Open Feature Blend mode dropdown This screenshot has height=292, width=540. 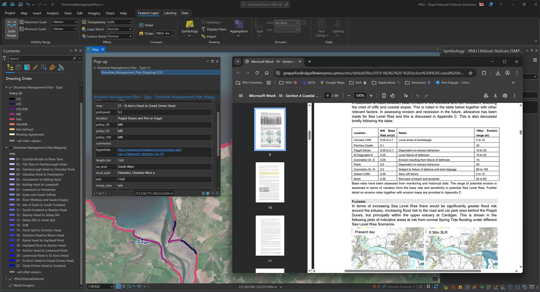[120, 36]
